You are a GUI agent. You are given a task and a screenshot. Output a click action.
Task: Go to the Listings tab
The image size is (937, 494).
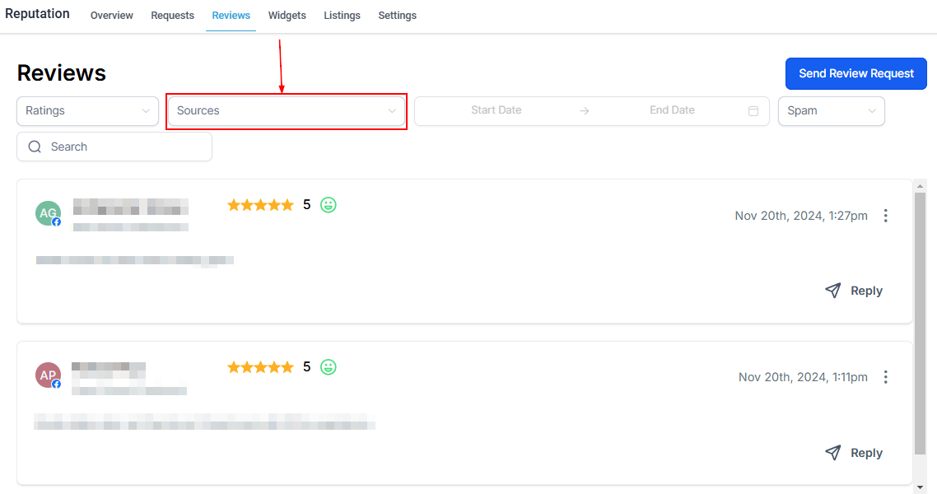coord(342,16)
